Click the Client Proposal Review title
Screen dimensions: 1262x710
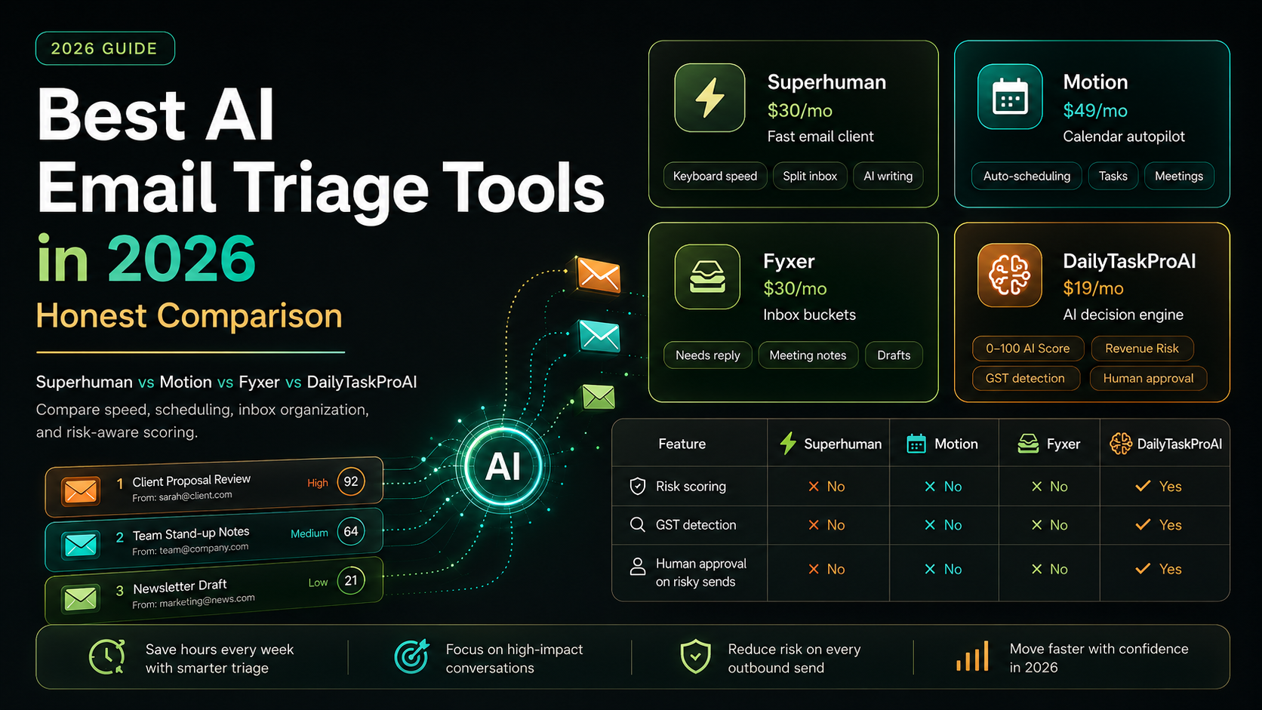click(x=192, y=481)
